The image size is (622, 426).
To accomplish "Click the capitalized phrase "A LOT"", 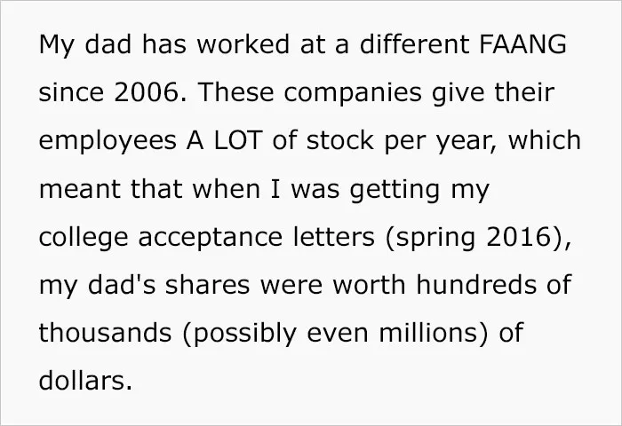I will pos(224,140).
